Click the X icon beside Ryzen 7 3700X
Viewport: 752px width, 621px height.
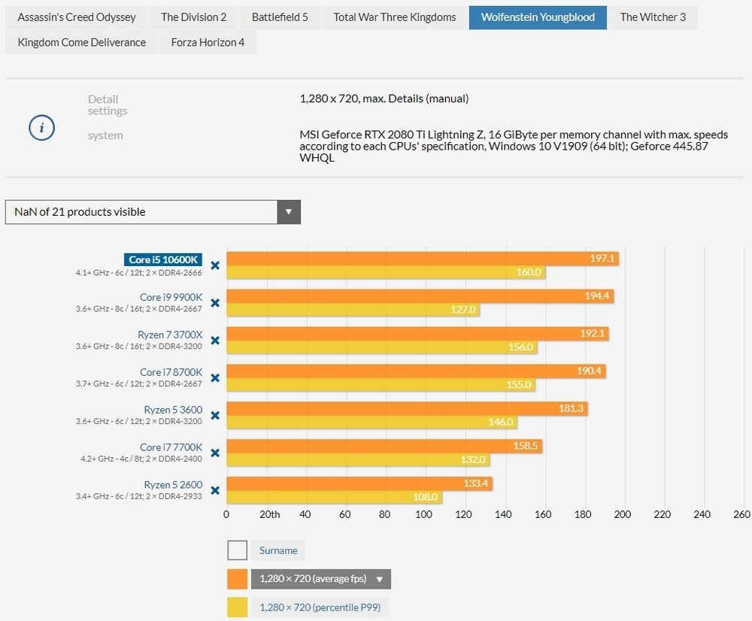(x=215, y=341)
